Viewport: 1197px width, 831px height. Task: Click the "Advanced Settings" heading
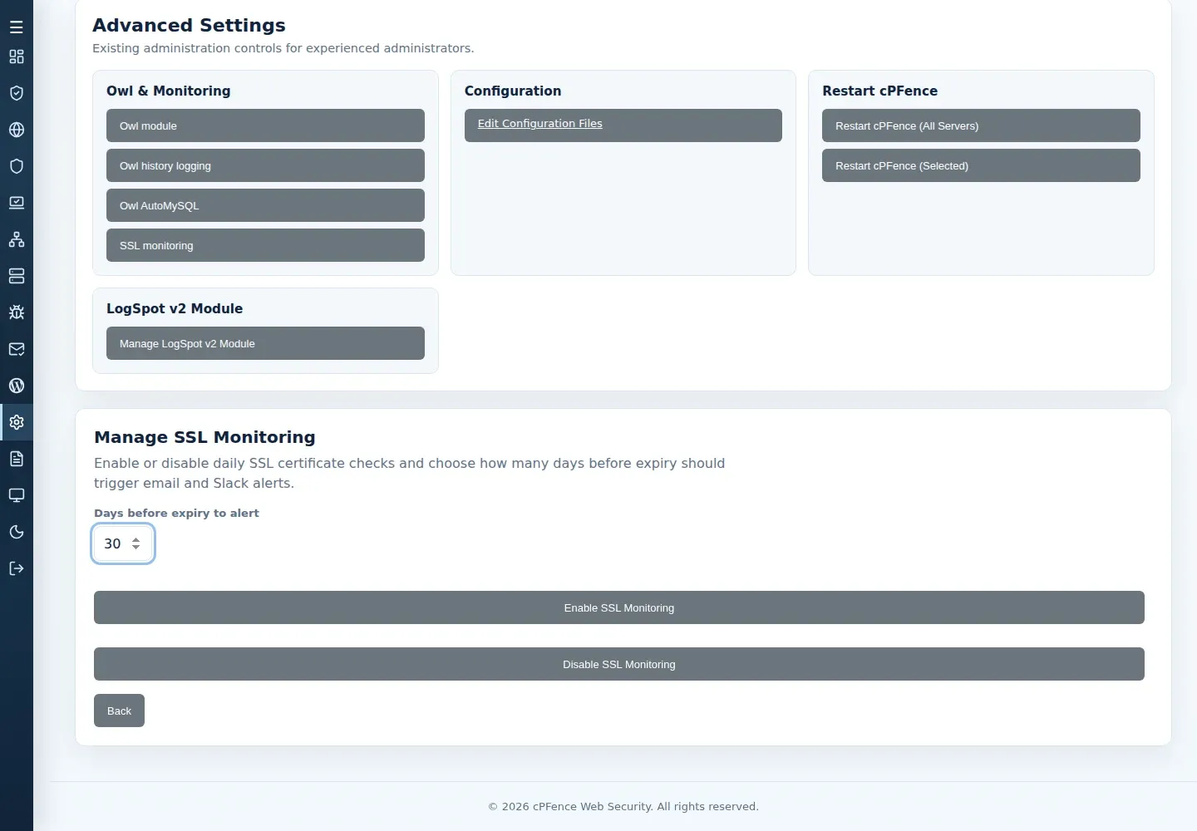pos(189,25)
